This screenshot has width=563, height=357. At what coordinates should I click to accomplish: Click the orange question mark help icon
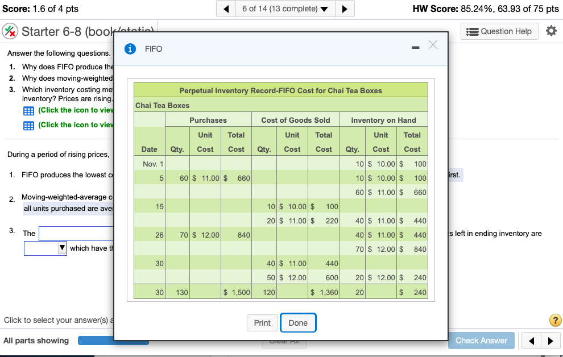point(555,320)
